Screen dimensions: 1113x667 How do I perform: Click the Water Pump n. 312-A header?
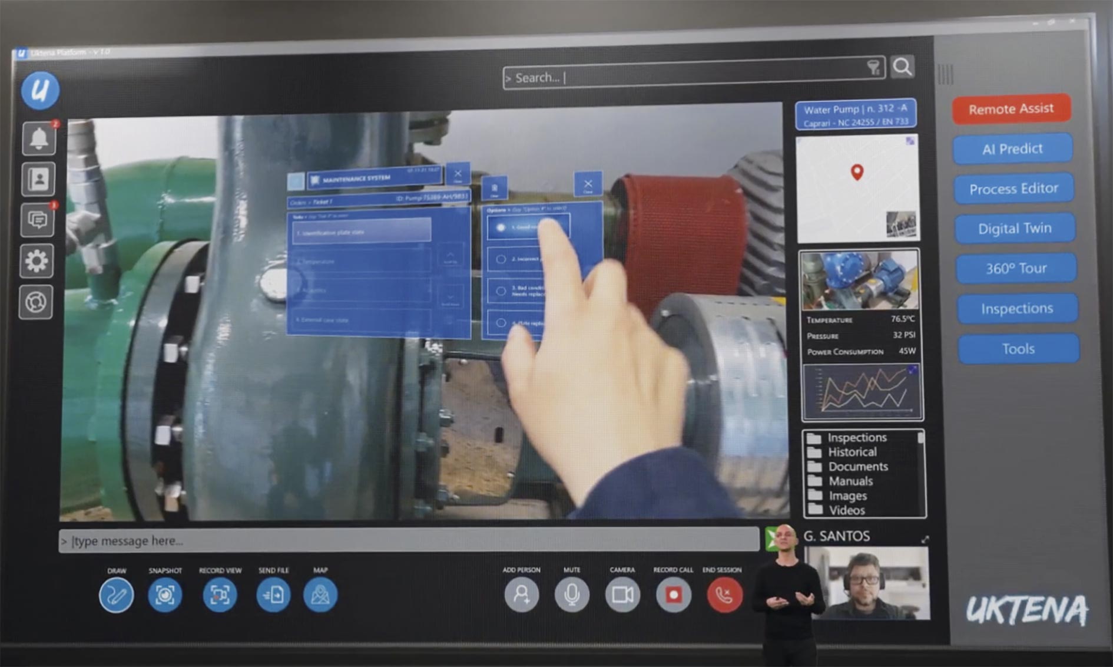(856, 115)
